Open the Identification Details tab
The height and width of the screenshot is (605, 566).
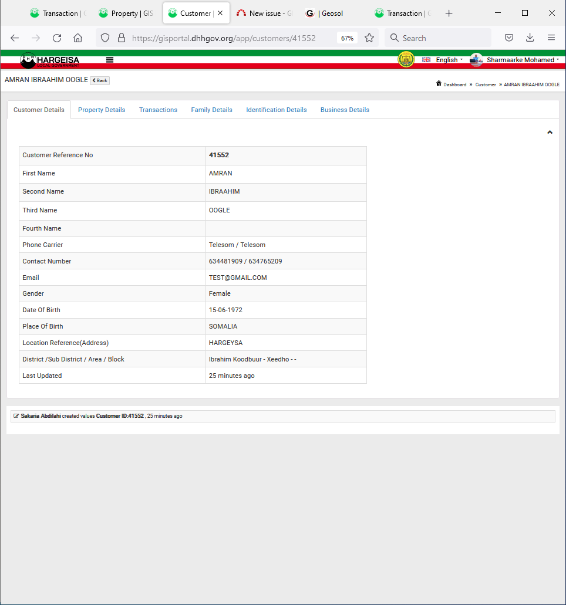pyautogui.click(x=277, y=110)
